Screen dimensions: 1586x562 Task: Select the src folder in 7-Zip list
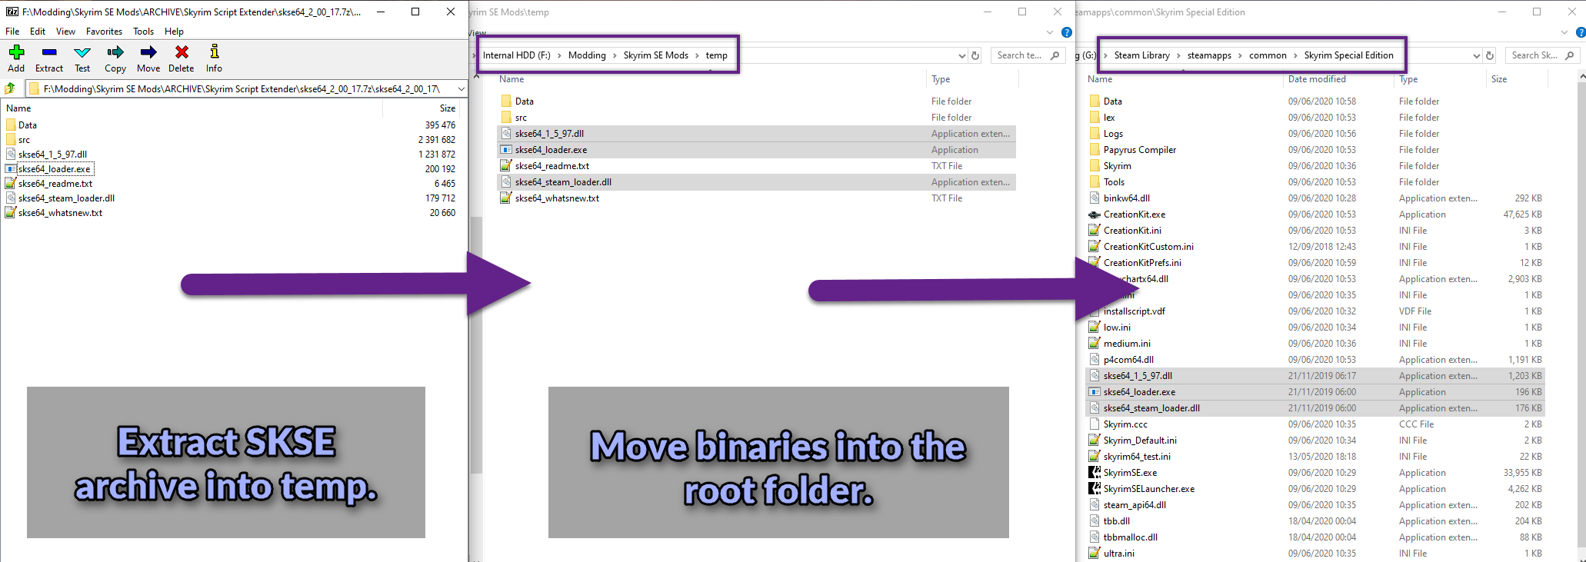[x=25, y=140]
